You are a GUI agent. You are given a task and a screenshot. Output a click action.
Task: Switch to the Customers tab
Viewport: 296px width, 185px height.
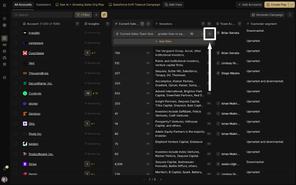pos(43,5)
